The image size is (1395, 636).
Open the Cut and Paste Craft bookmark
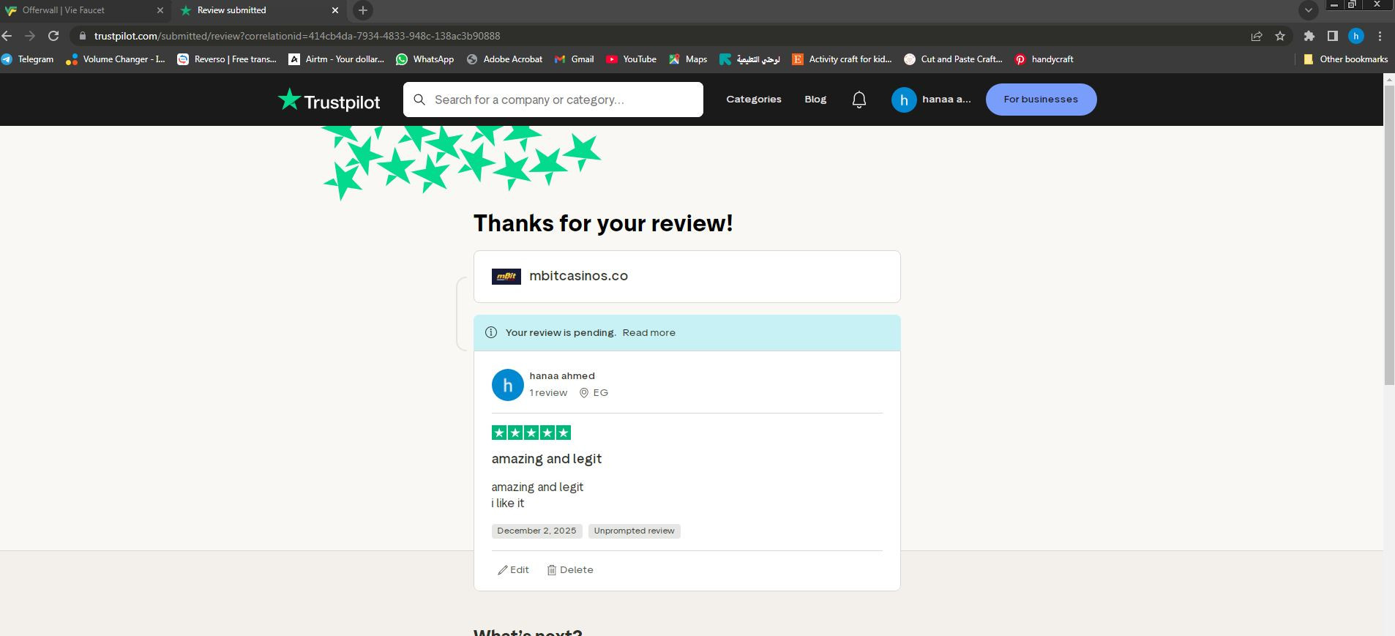[x=954, y=59]
